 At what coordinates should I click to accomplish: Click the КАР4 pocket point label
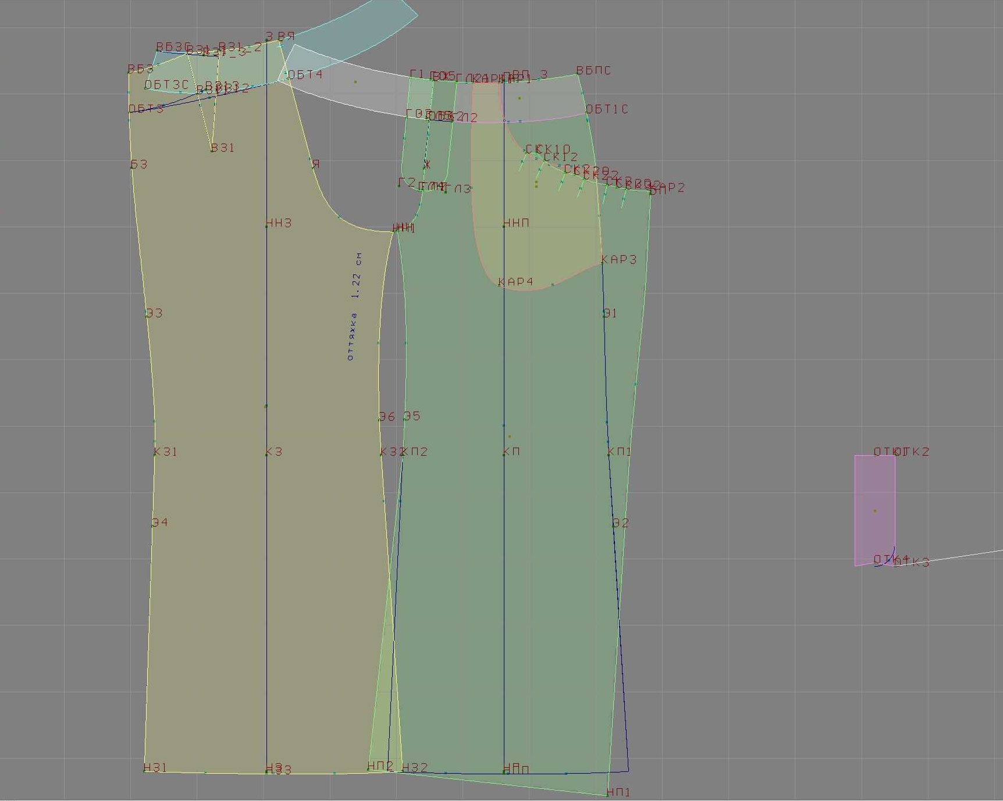tap(515, 282)
